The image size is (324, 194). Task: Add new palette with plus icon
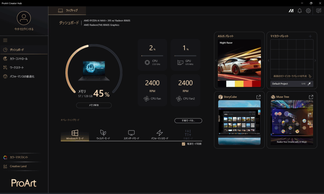[x=310, y=36]
